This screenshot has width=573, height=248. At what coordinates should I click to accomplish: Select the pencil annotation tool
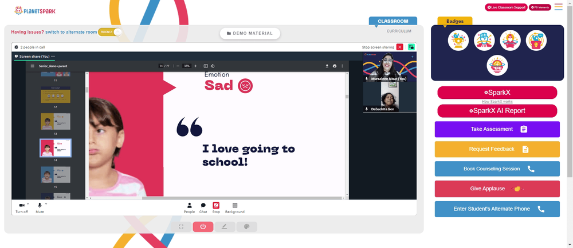click(225, 226)
